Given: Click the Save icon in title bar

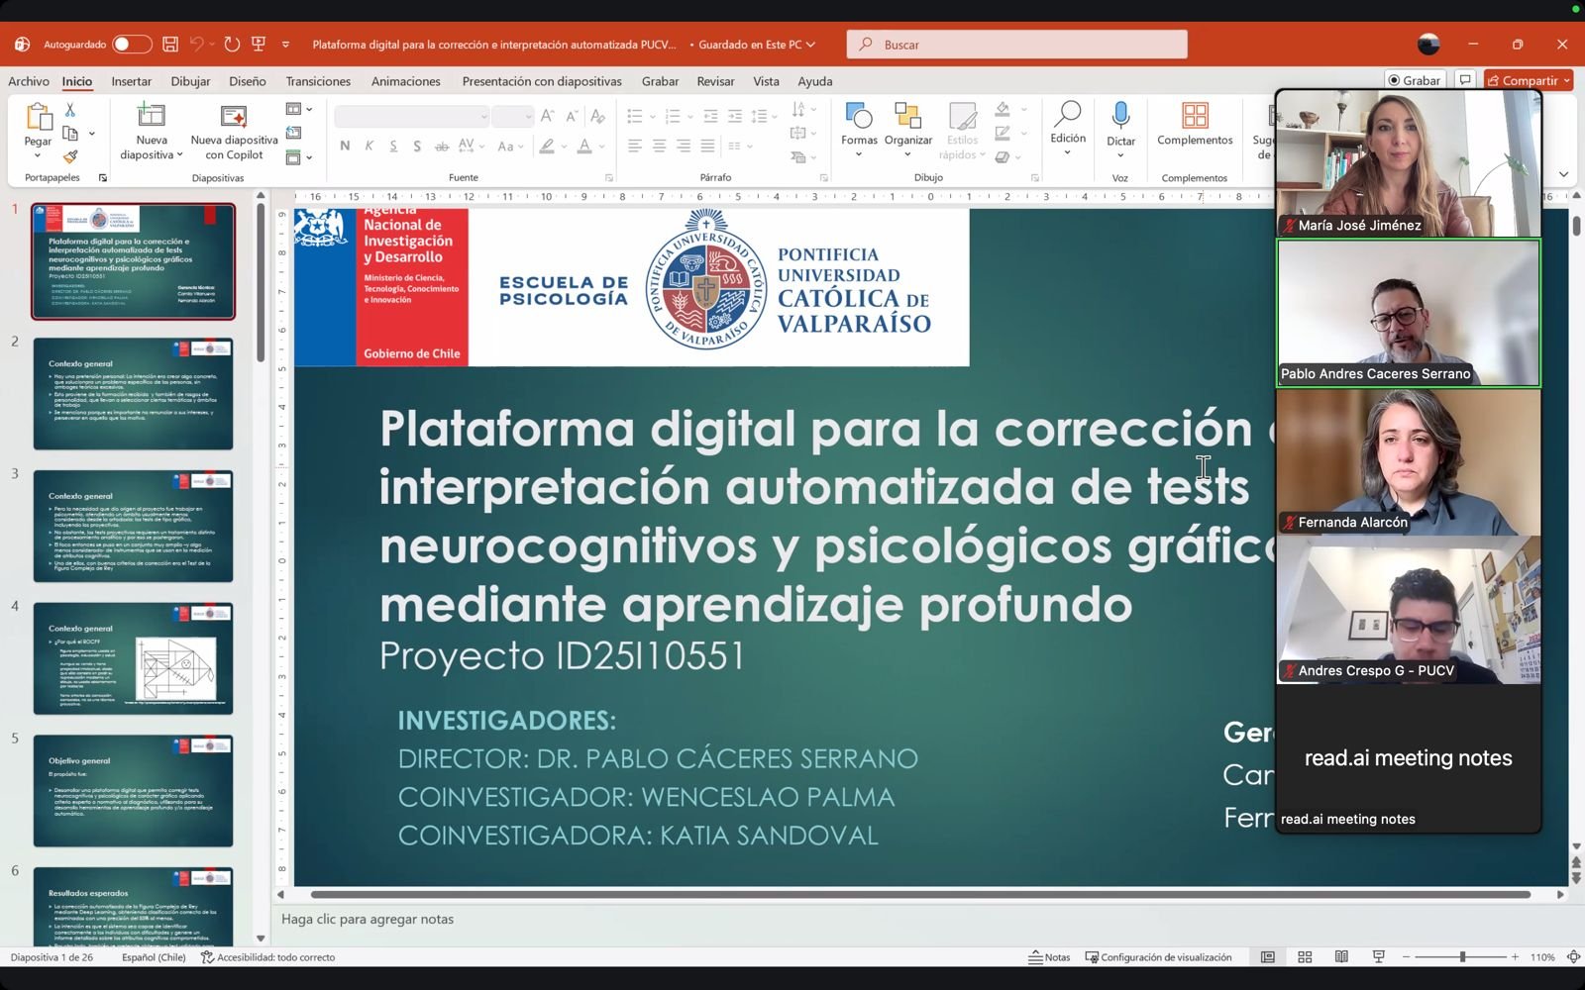Looking at the screenshot, I should pos(170,45).
